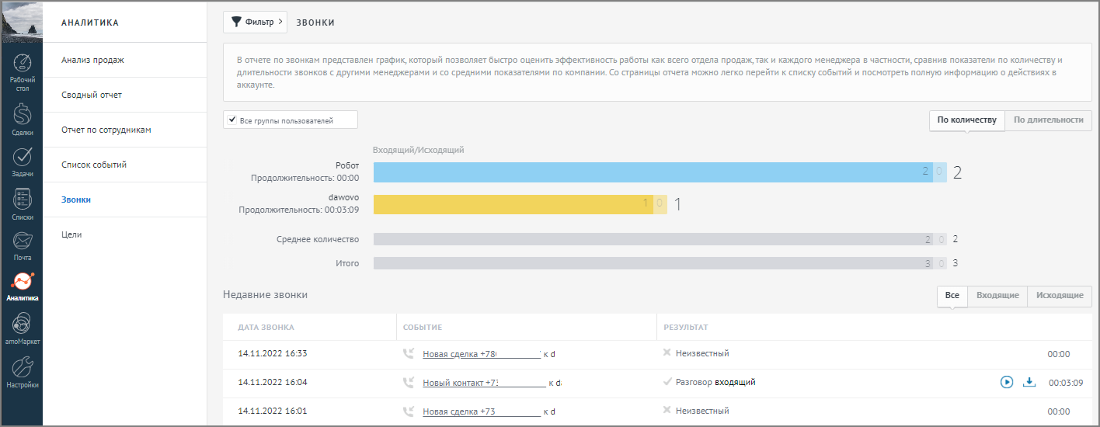
Task: Show only Исходящие recent calls
Action: pyautogui.click(x=1060, y=296)
